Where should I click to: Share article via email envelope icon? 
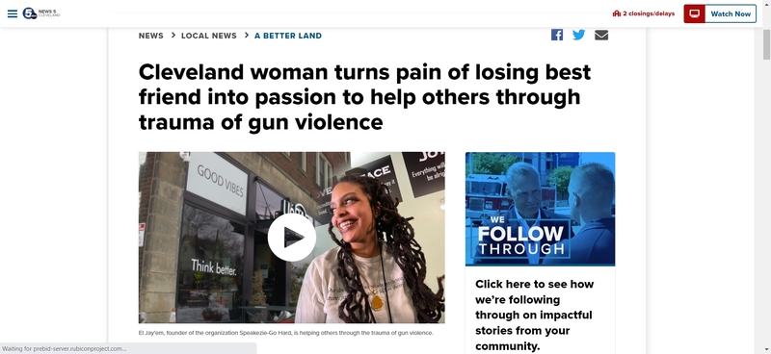point(601,35)
